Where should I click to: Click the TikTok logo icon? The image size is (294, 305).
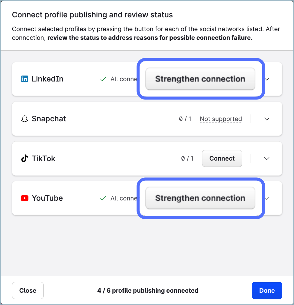point(24,158)
